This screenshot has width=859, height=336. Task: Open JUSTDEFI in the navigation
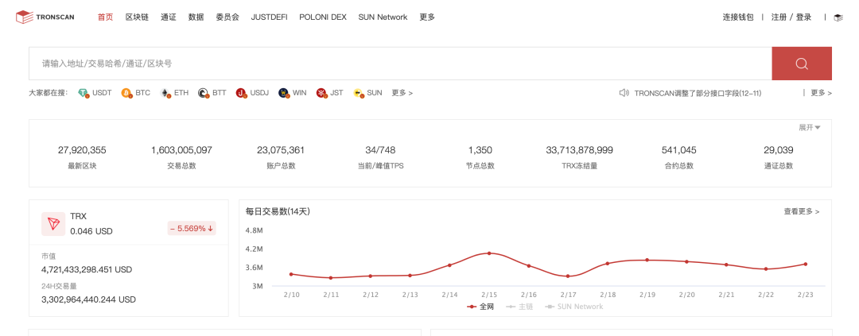[x=269, y=17]
